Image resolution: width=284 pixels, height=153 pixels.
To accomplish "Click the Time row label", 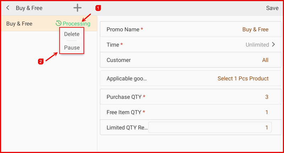I will [113, 45].
